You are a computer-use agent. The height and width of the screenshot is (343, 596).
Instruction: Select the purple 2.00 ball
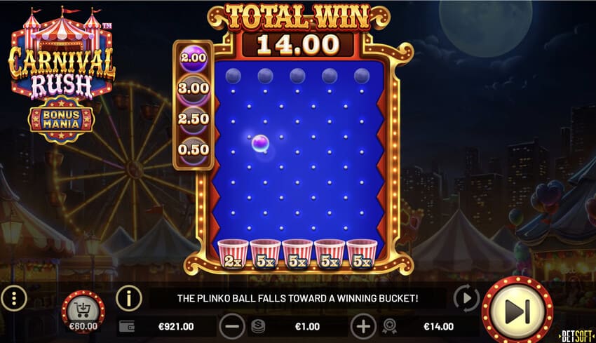tap(194, 58)
